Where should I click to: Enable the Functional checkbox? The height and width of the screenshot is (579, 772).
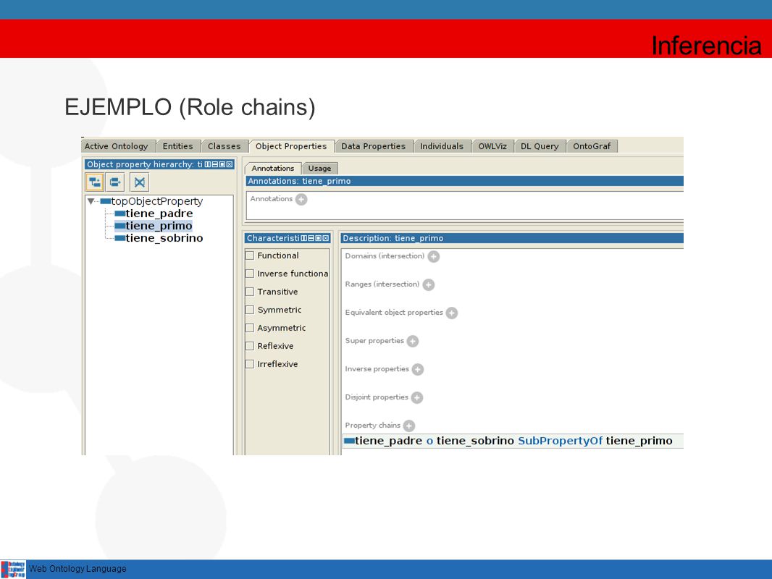(x=250, y=255)
